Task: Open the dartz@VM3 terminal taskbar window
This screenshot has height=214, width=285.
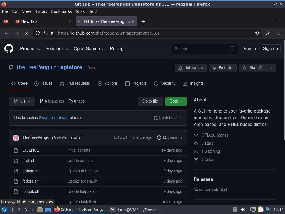Action: pos(136,210)
